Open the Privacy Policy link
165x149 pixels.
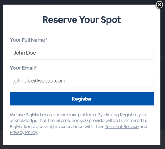coord(24,132)
